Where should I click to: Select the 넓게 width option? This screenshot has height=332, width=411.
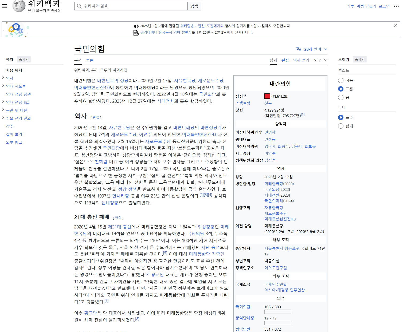[341, 126]
